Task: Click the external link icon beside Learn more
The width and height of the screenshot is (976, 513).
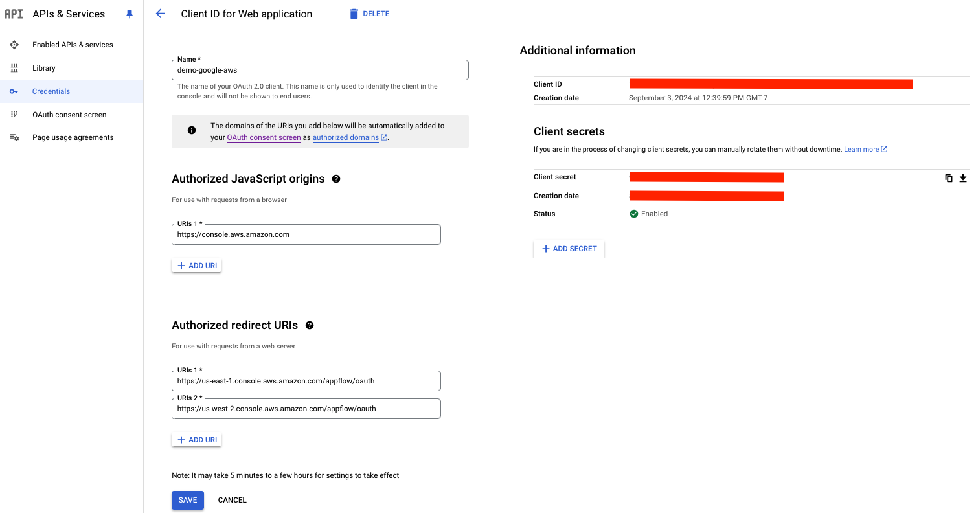Action: click(884, 149)
